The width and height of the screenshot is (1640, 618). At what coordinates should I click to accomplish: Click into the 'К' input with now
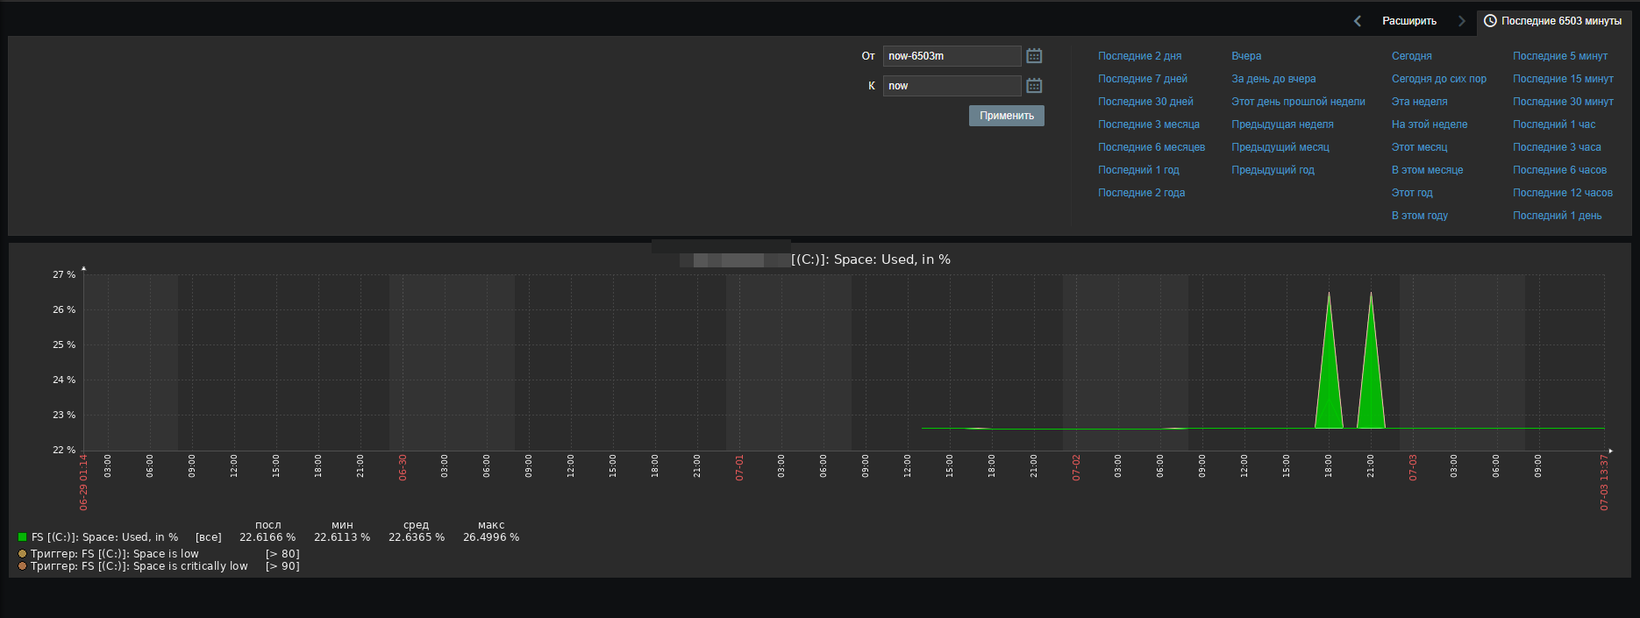click(x=951, y=86)
